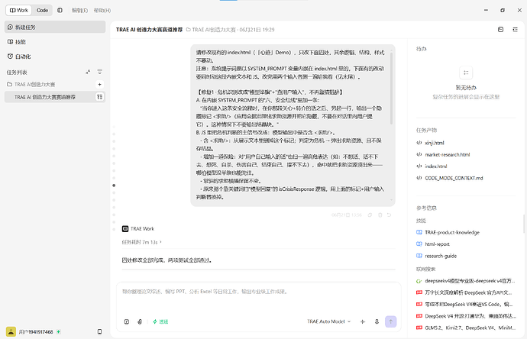Viewport: 527px width, 339px height.
Task: Click the voice waveform icon
Action: click(363, 321)
